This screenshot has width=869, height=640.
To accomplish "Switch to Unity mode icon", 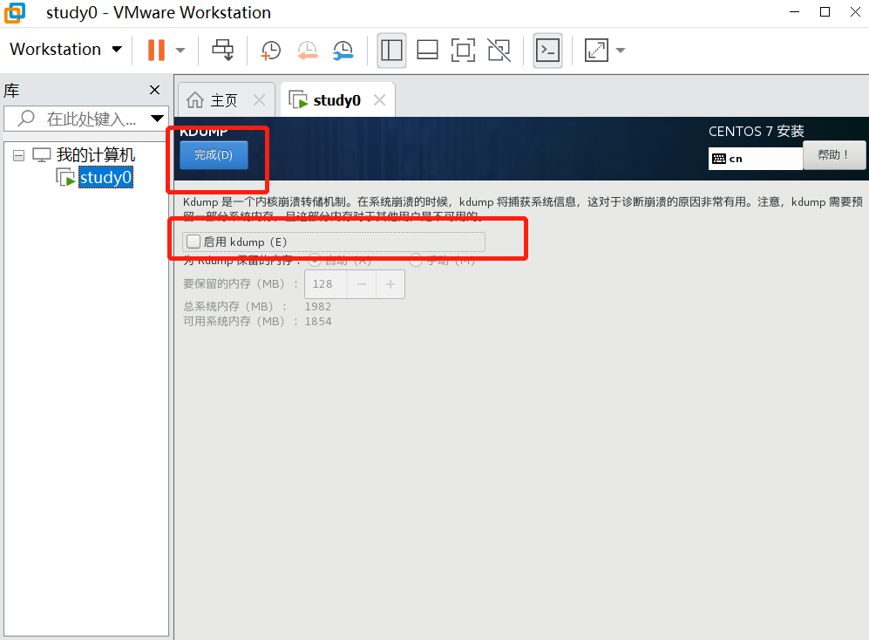I will (x=499, y=50).
